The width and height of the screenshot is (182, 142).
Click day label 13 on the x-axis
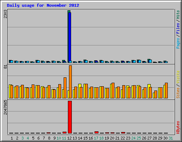(75, 138)
